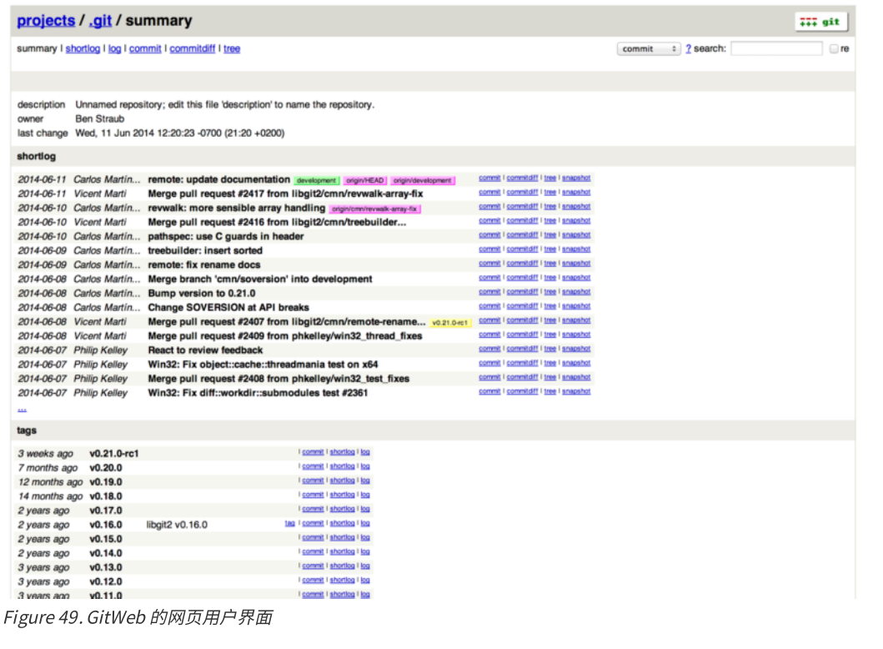
Task: Open tag v0.19.0
Action: 106,482
